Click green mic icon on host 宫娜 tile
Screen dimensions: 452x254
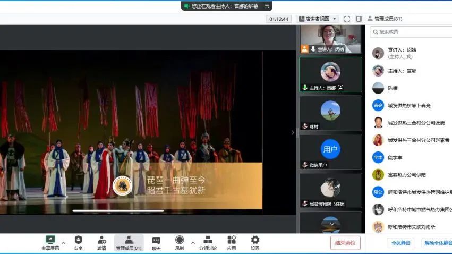(305, 88)
